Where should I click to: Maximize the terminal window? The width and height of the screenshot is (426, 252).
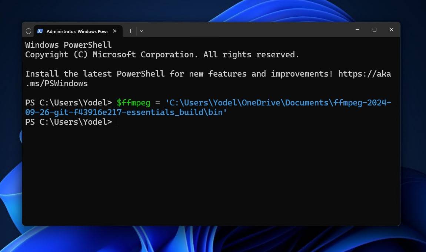click(375, 30)
